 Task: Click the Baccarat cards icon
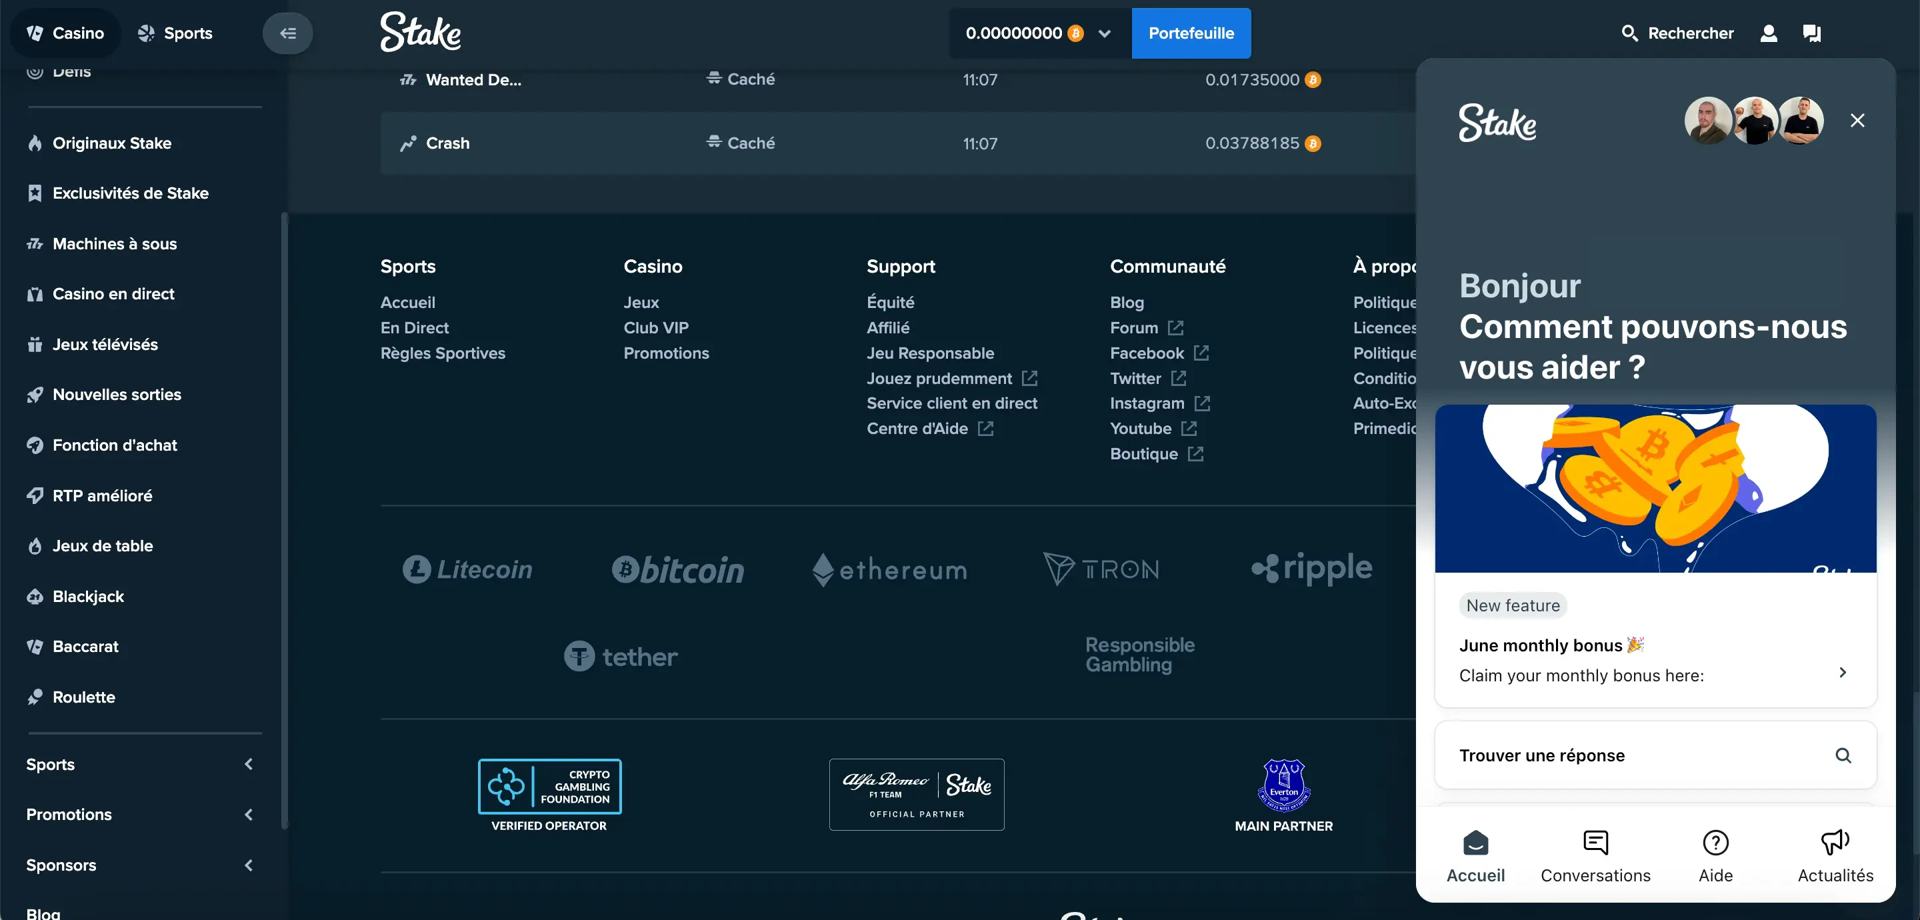point(35,647)
